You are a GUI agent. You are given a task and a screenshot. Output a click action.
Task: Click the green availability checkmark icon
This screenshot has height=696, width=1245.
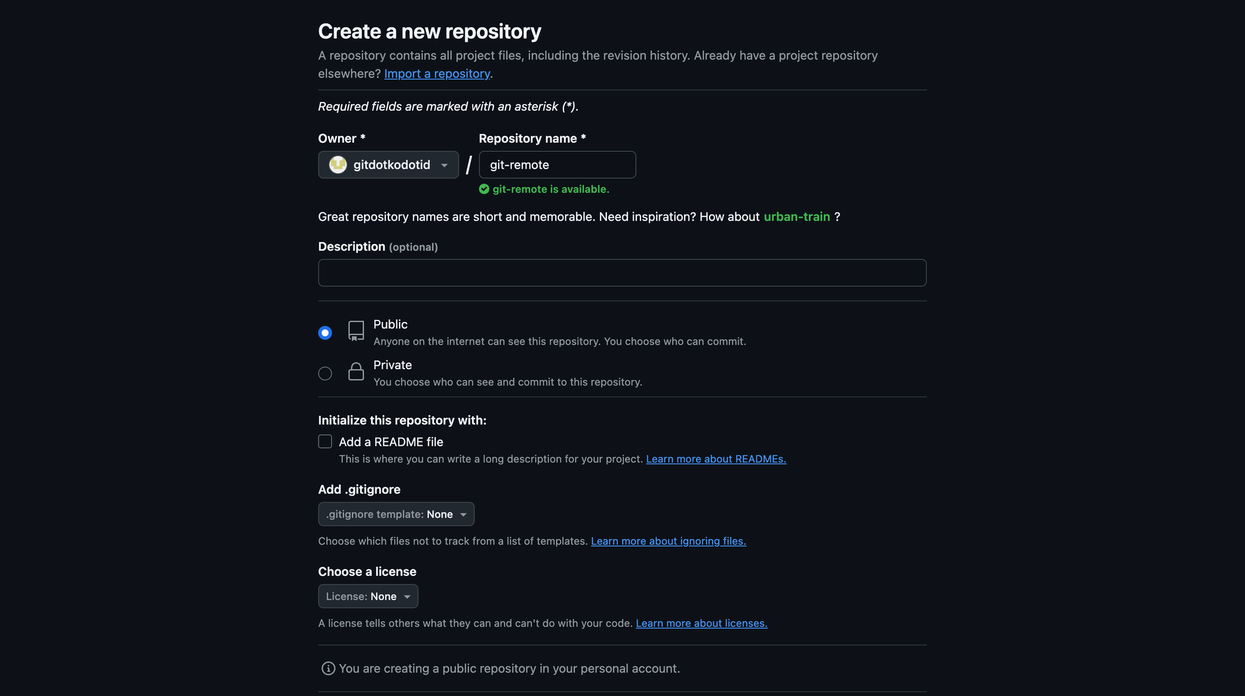click(x=484, y=189)
